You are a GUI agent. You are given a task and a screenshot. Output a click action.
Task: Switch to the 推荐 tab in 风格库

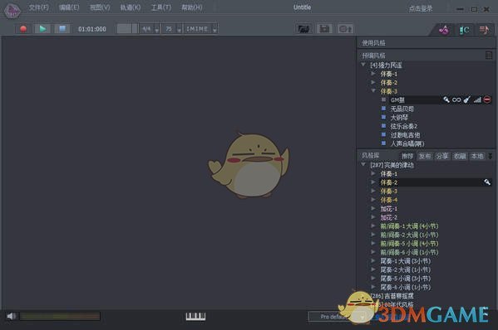(x=407, y=156)
